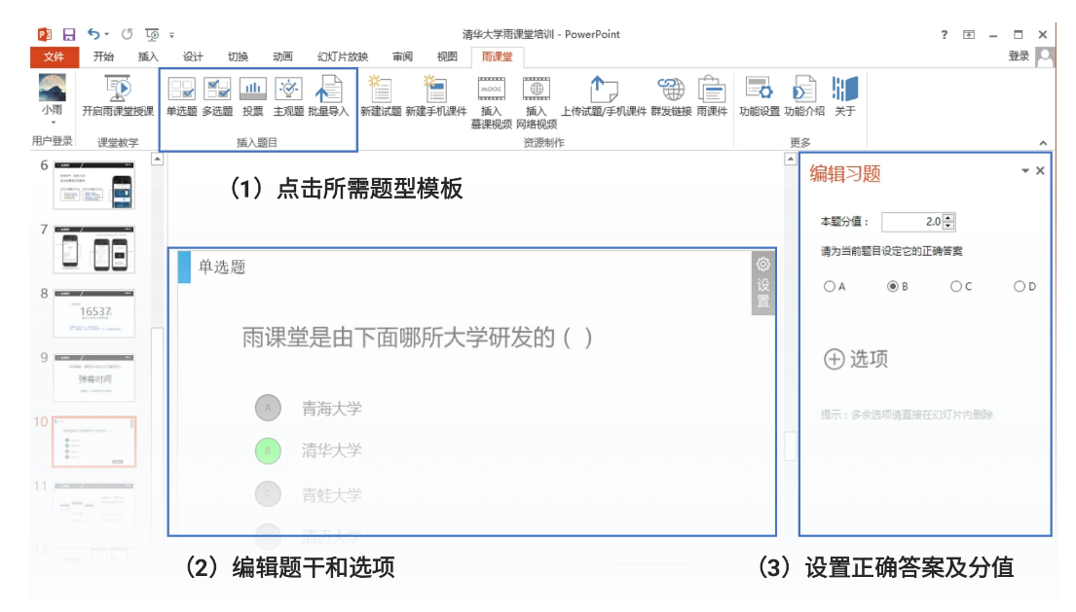The image size is (1076, 612).
Task: Select slide 10 thumbnail
Action: tap(94, 442)
